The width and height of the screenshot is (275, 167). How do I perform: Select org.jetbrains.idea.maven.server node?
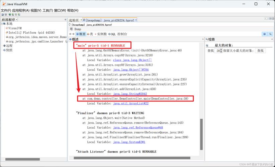click(36, 37)
